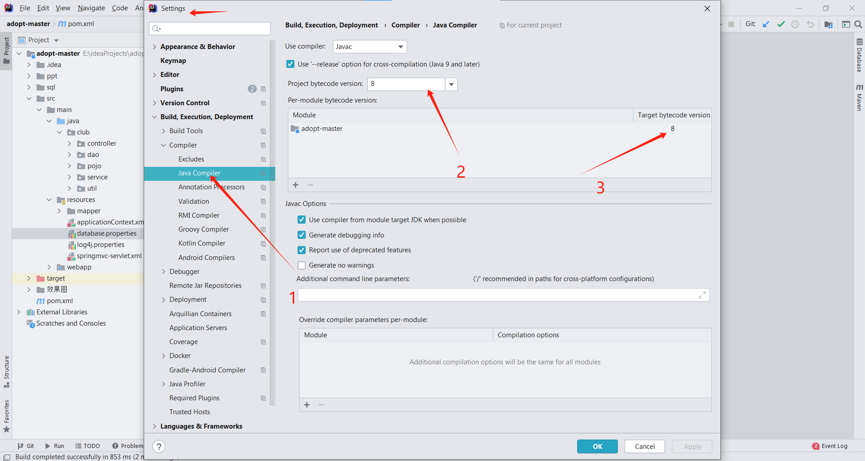This screenshot has width=865, height=461.
Task: Enable Generate no warnings checkbox
Action: [x=302, y=265]
